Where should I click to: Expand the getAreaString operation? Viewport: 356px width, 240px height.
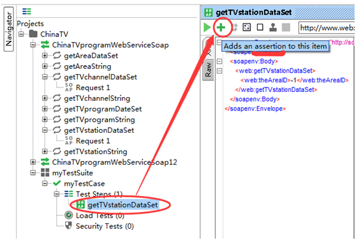(x=45, y=66)
